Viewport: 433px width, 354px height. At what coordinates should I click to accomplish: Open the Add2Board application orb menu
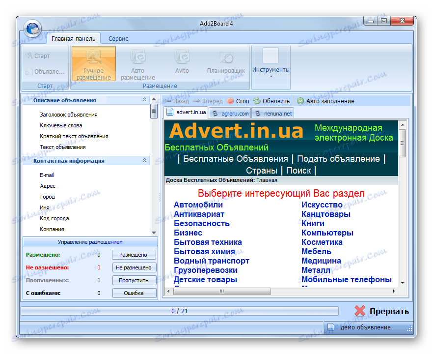coord(32,29)
